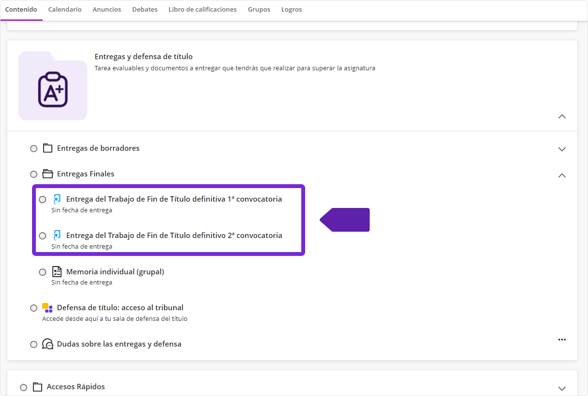This screenshot has height=396, width=588.
Task: Open the Libro de calificaciones tab
Action: (x=202, y=10)
